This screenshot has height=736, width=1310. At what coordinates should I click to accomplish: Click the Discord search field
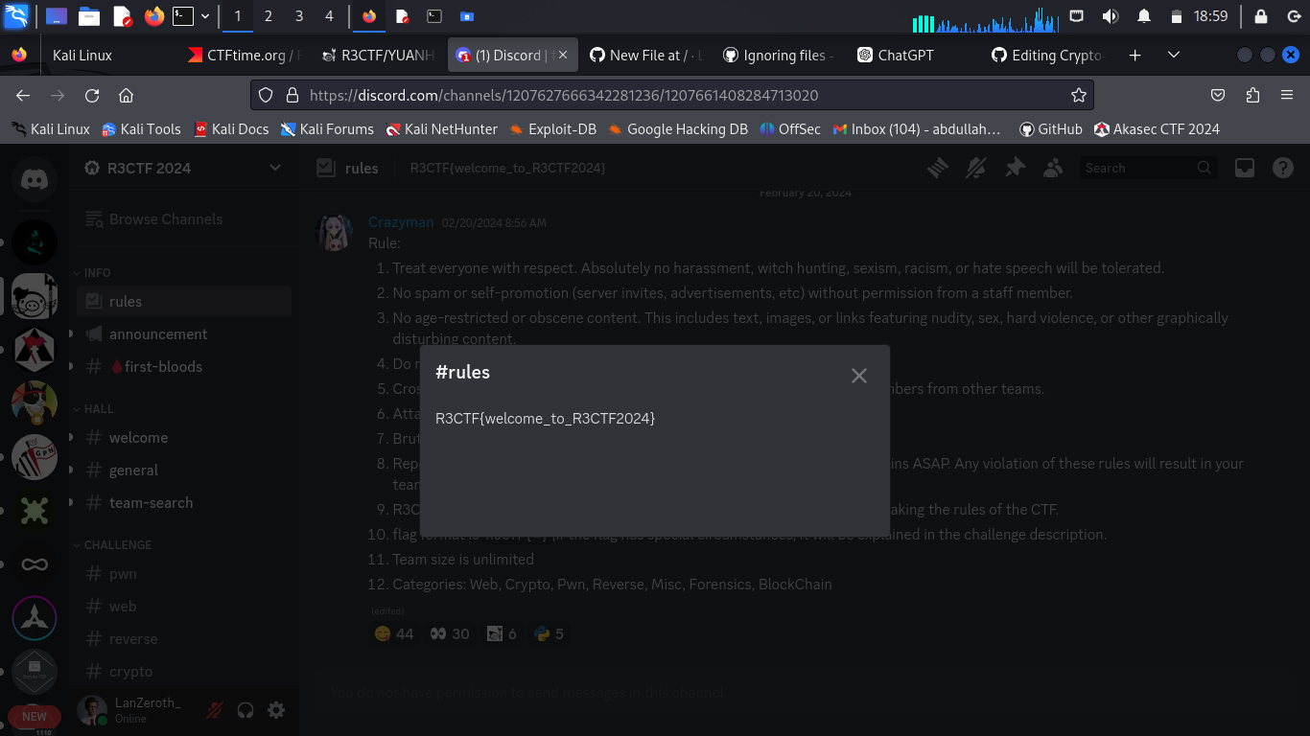pos(1137,168)
